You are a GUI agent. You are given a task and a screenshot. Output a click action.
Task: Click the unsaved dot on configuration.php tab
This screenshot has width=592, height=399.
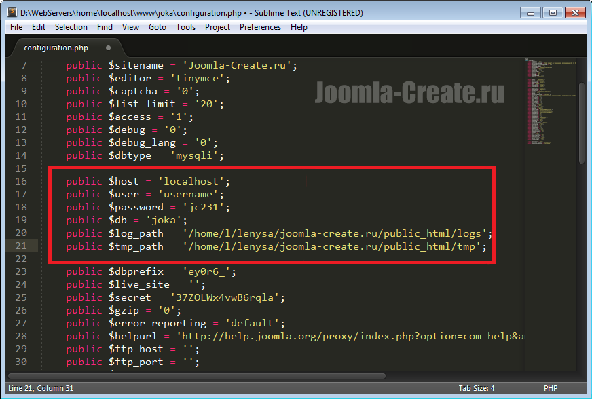coord(107,48)
